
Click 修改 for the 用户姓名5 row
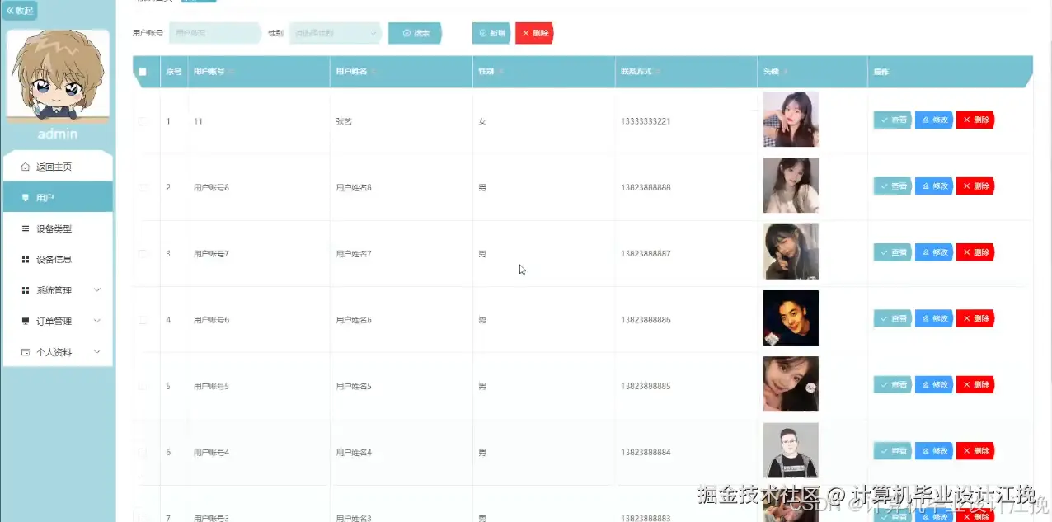(934, 383)
